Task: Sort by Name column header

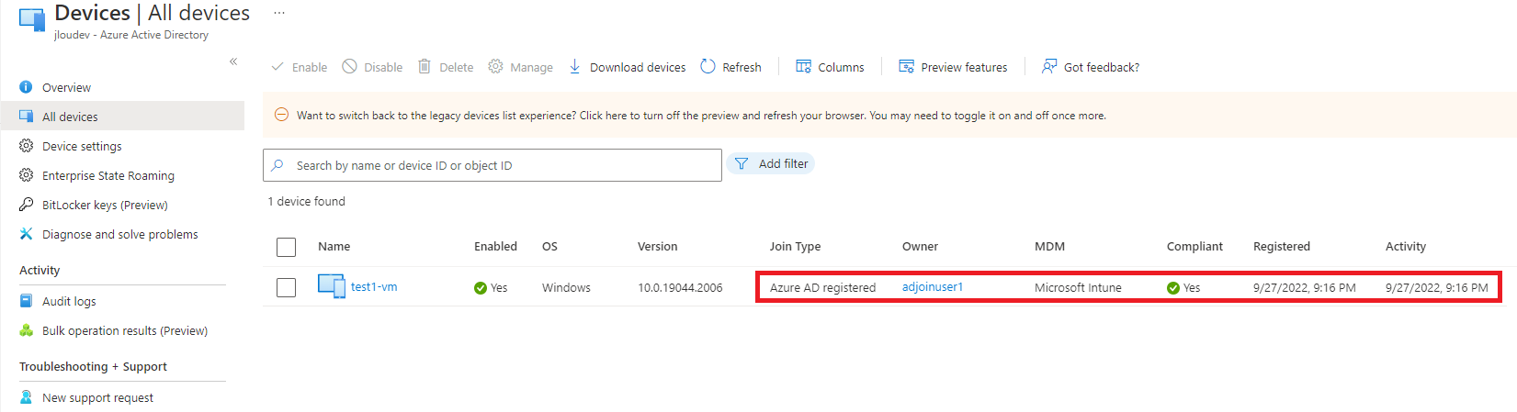Action: click(x=334, y=246)
